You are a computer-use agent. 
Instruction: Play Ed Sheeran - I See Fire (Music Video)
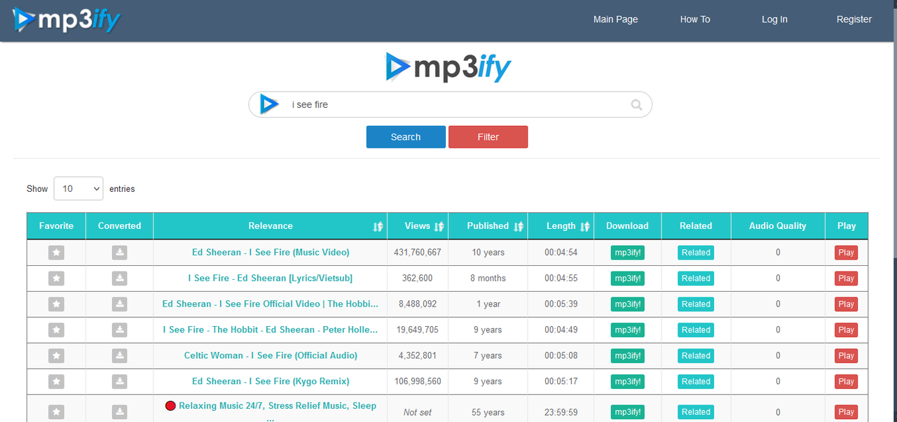click(846, 253)
